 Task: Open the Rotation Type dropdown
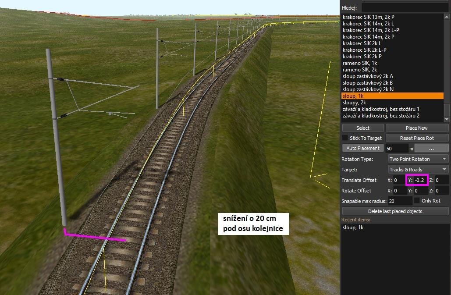tap(418, 159)
